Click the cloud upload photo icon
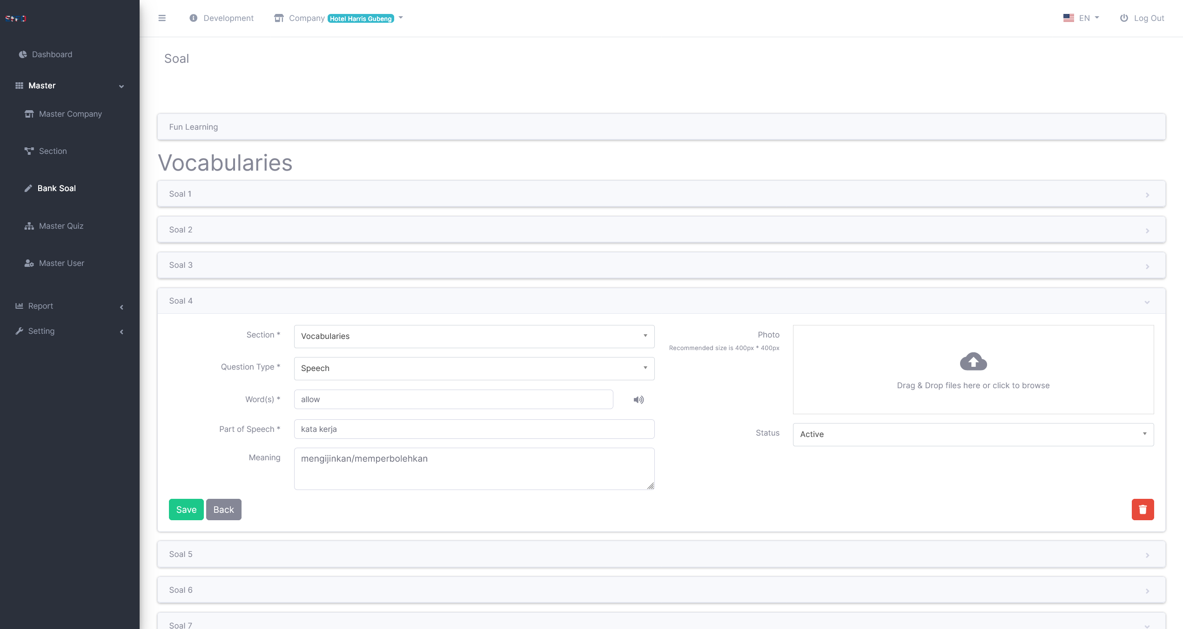 tap(973, 362)
